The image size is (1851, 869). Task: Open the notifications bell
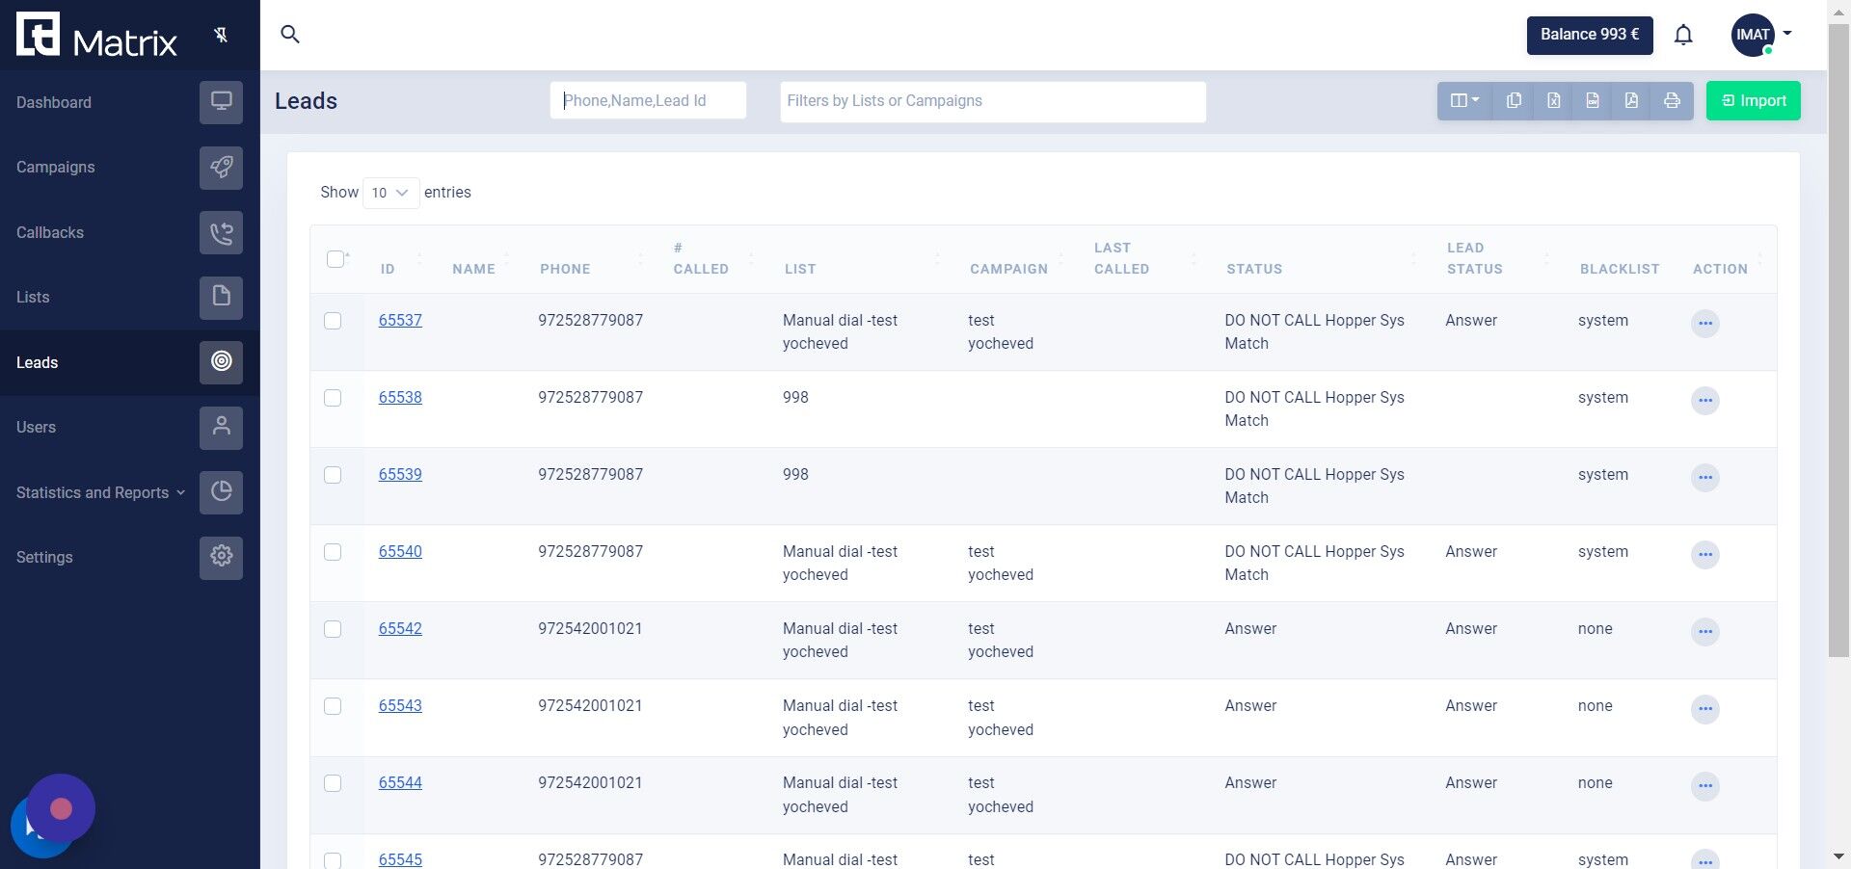click(x=1683, y=36)
